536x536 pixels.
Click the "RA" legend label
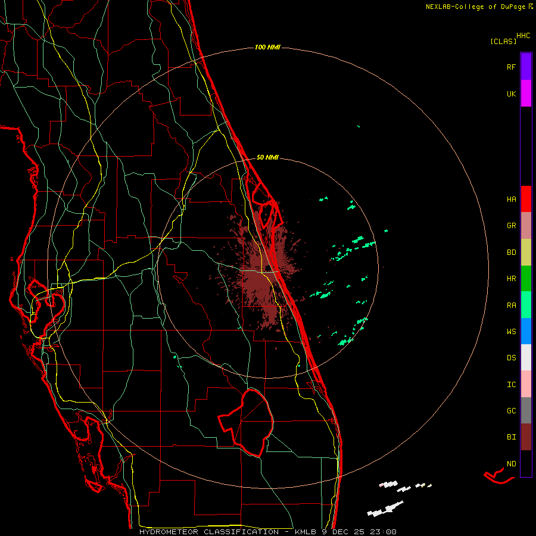tap(511, 306)
